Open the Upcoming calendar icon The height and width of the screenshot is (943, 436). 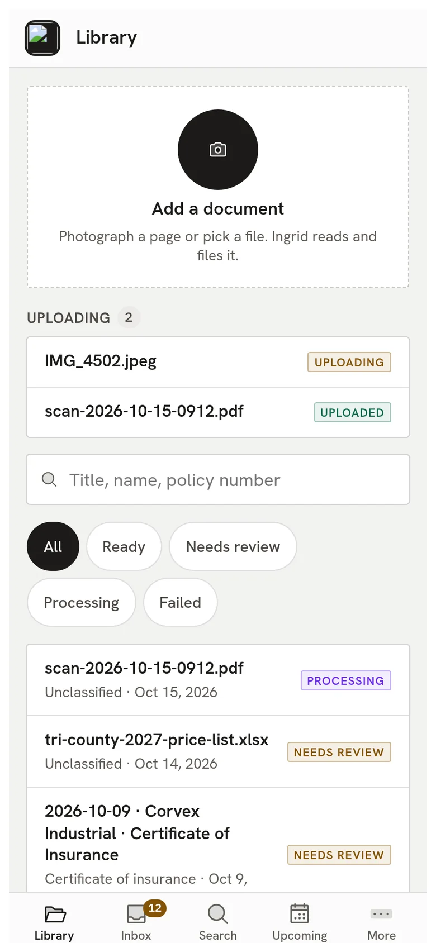coord(300,914)
